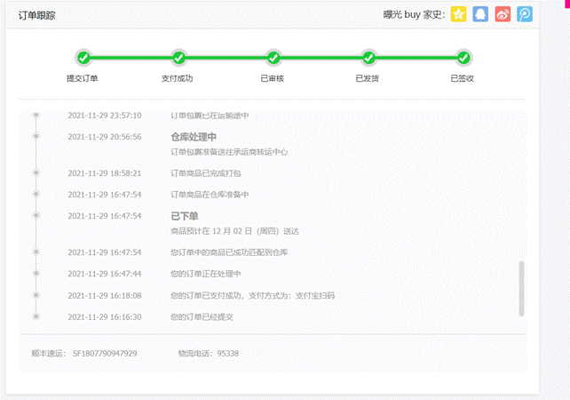Select the 订单跟踪 panel title
This screenshot has width=570, height=400.
pyautogui.click(x=36, y=15)
